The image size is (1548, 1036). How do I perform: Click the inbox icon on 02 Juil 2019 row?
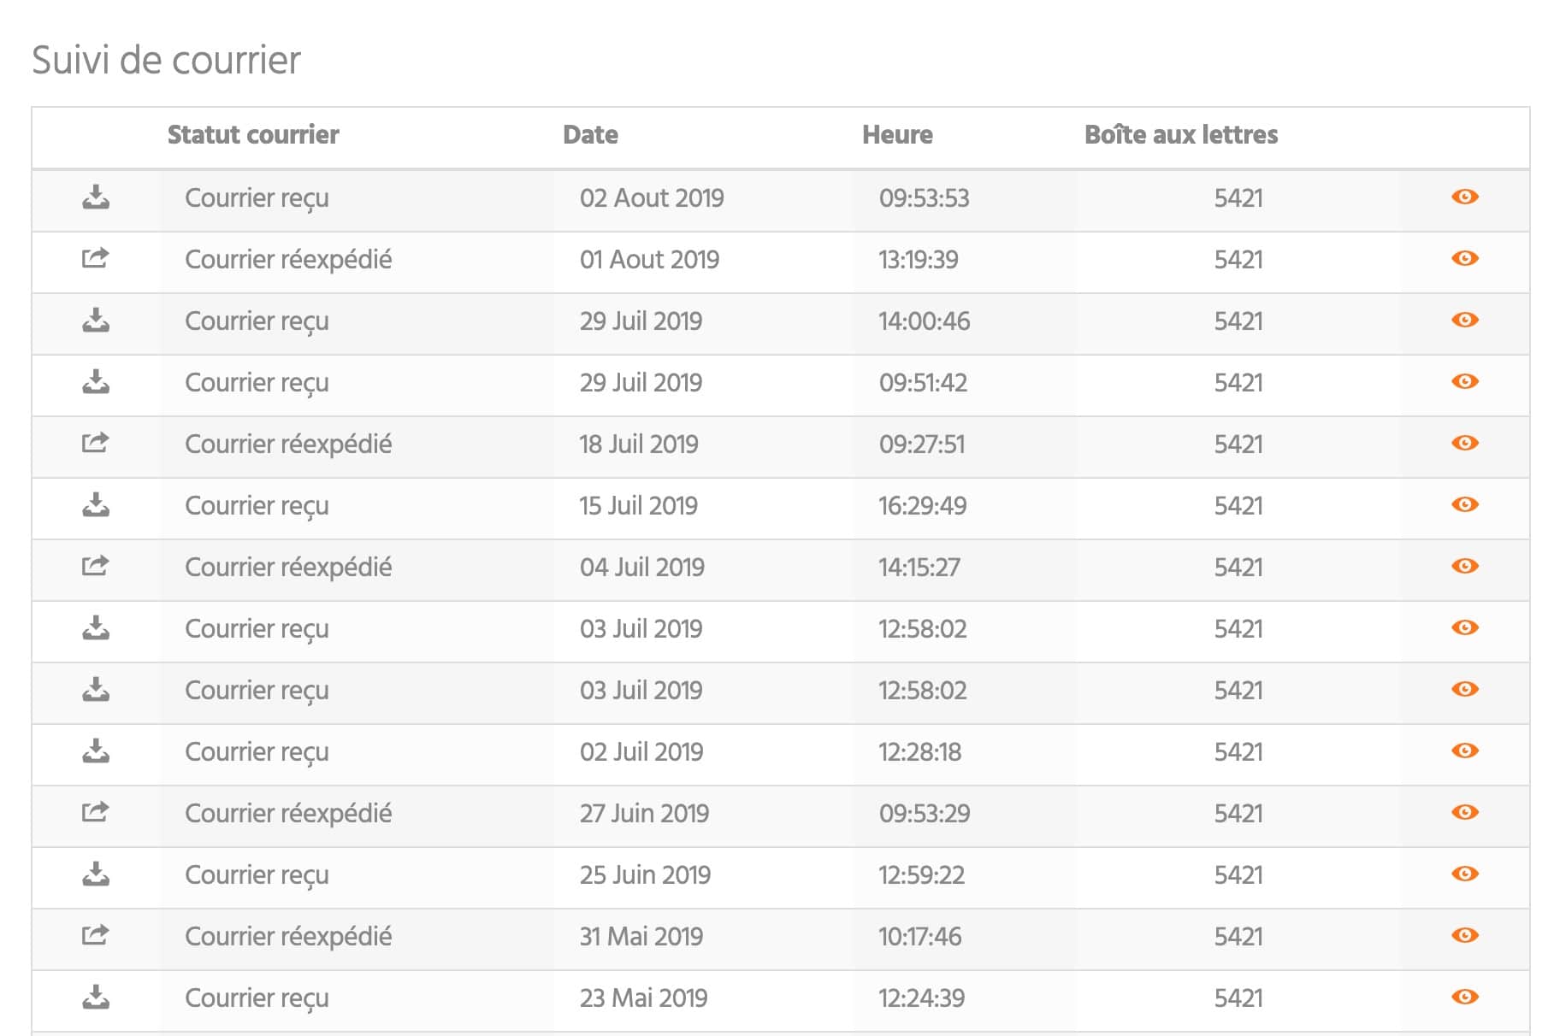(x=96, y=751)
